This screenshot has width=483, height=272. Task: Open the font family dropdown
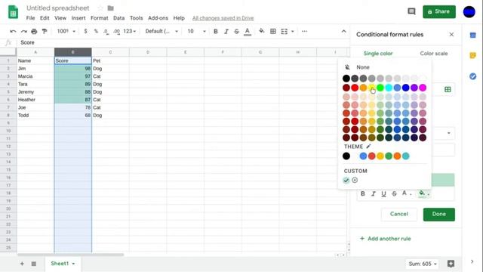tap(162, 31)
